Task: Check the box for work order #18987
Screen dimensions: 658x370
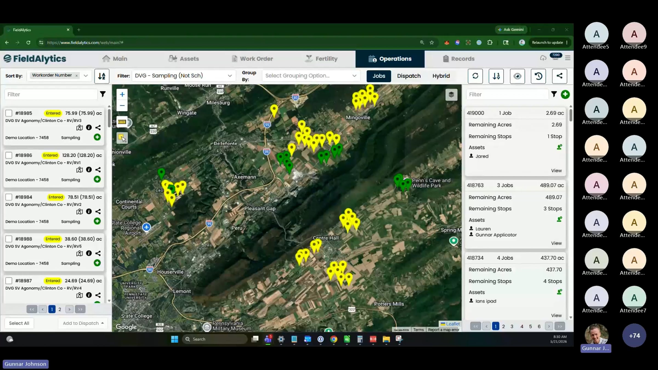Action: (x=9, y=281)
